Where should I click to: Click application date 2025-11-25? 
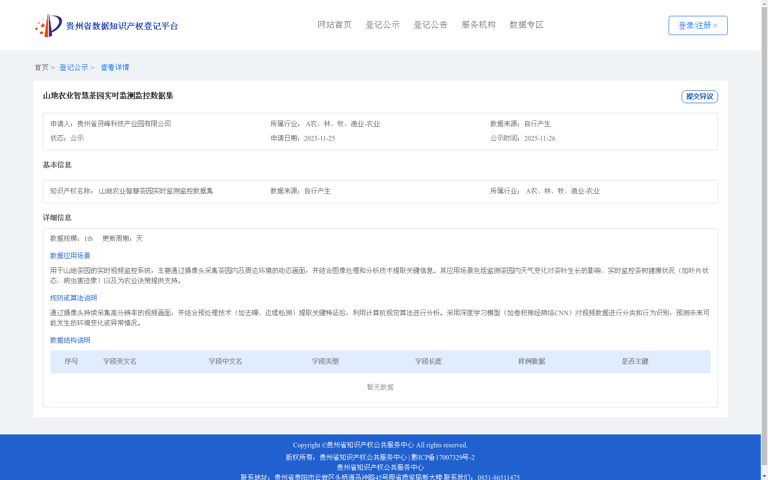(319, 138)
